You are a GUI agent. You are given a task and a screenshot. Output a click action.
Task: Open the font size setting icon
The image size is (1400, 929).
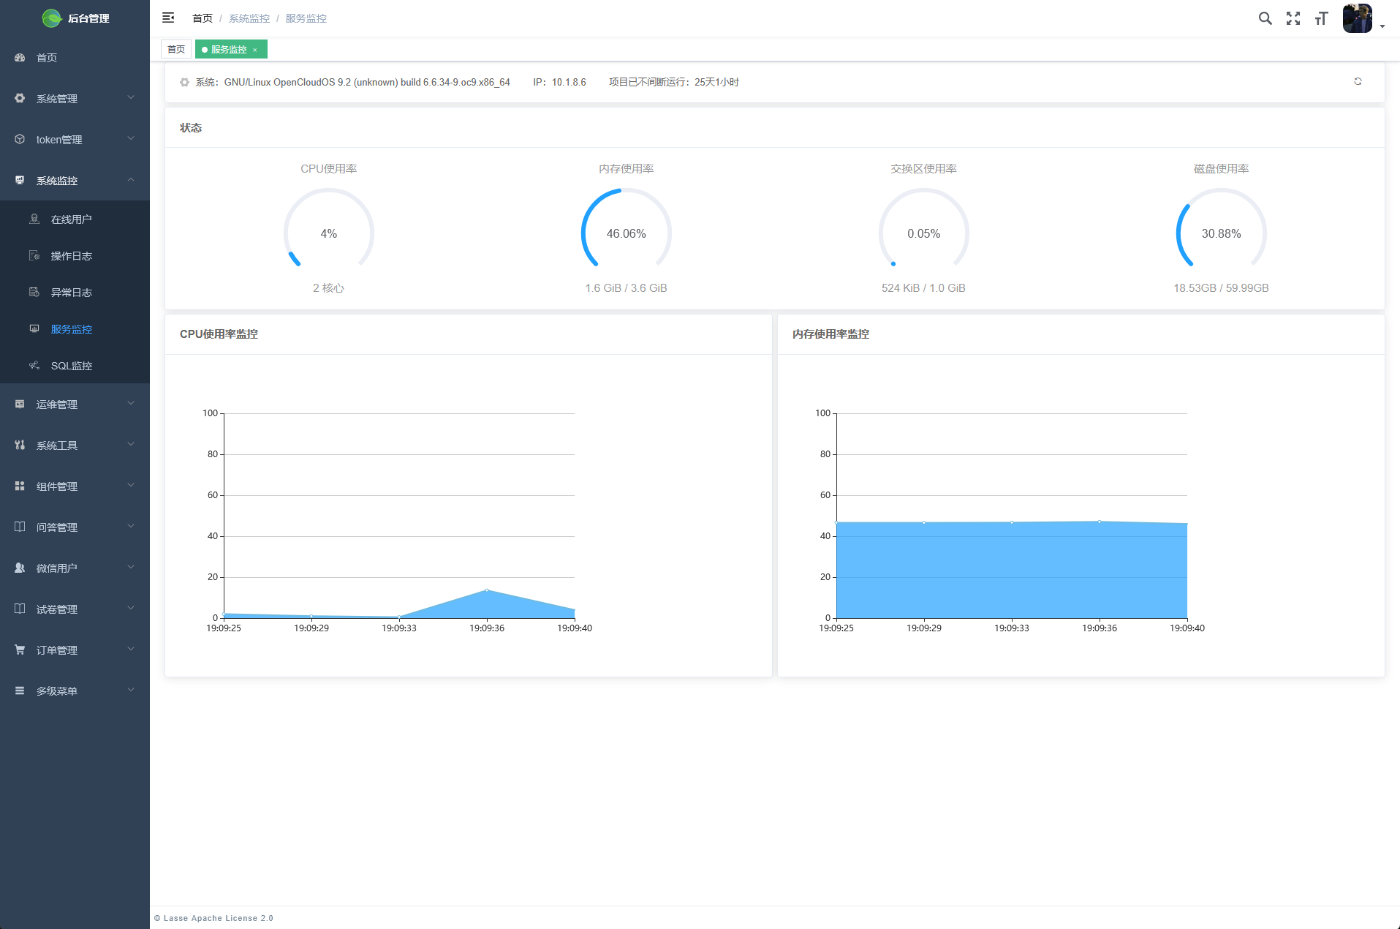click(1321, 18)
